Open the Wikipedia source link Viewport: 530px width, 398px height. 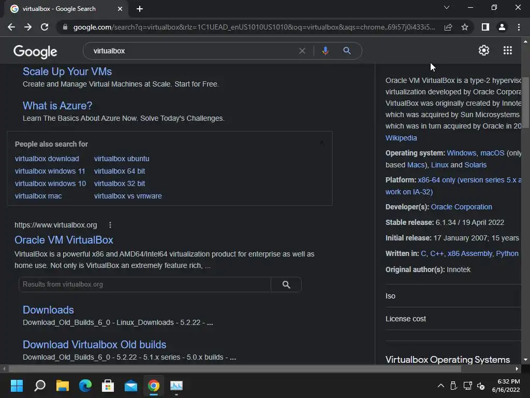coord(401,138)
